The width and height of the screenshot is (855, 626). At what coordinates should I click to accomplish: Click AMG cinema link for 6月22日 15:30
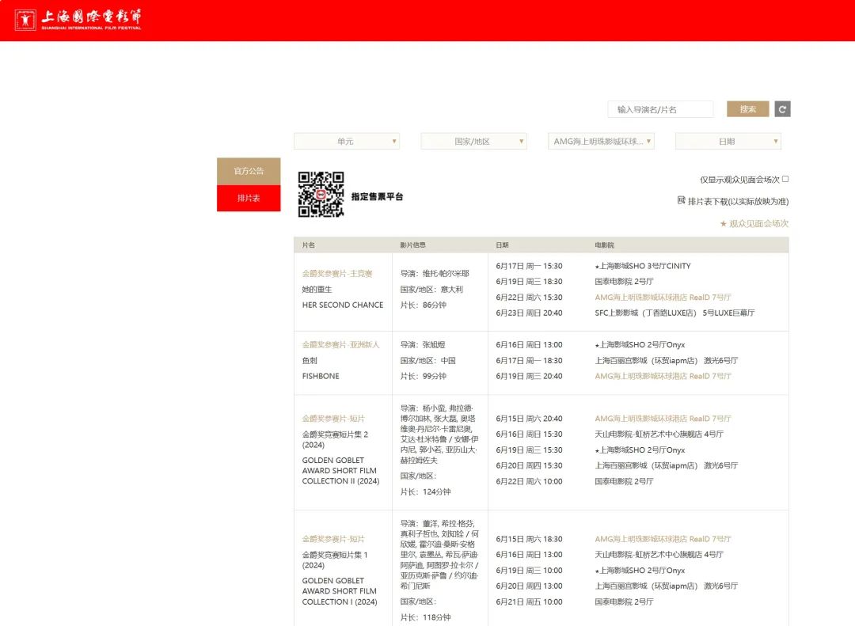663,298
